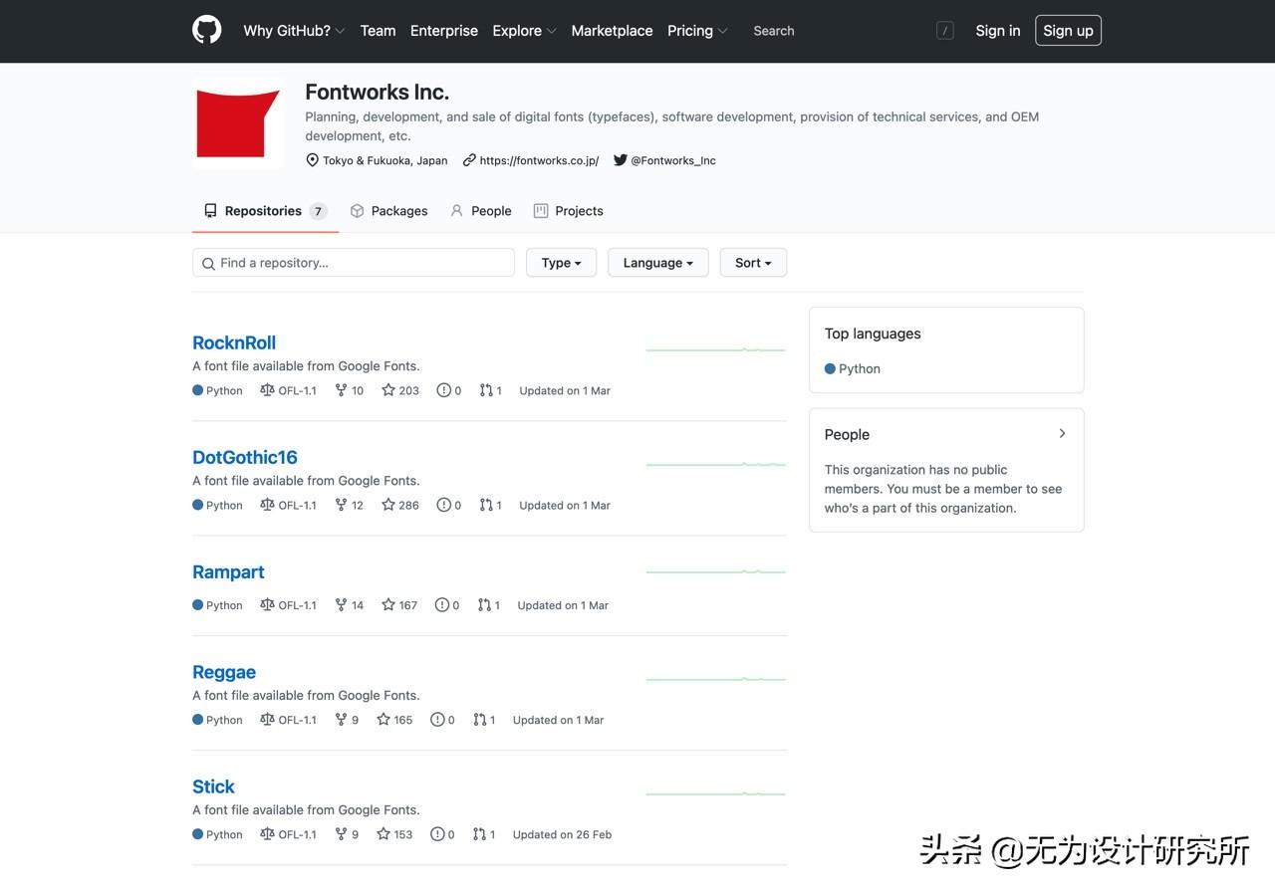Open pull requests icon for DotGothic16
This screenshot has width=1275, height=892.
[486, 505]
